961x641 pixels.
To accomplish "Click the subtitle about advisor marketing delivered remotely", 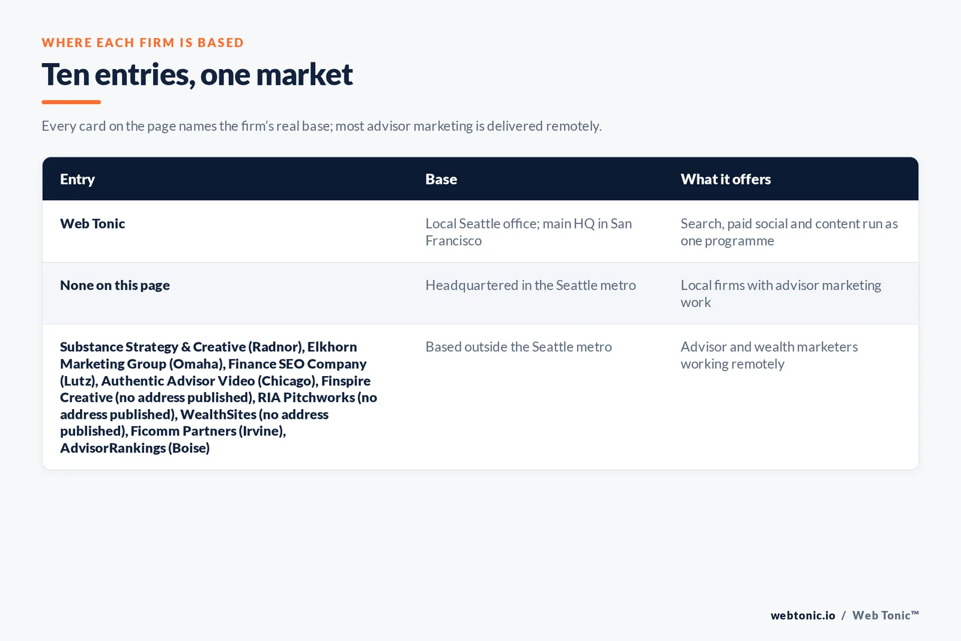I will click(x=321, y=126).
